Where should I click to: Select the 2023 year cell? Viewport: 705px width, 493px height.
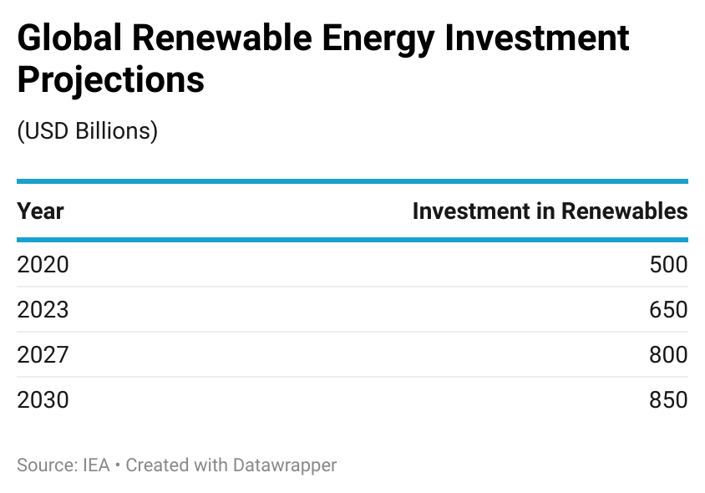pyautogui.click(x=43, y=310)
